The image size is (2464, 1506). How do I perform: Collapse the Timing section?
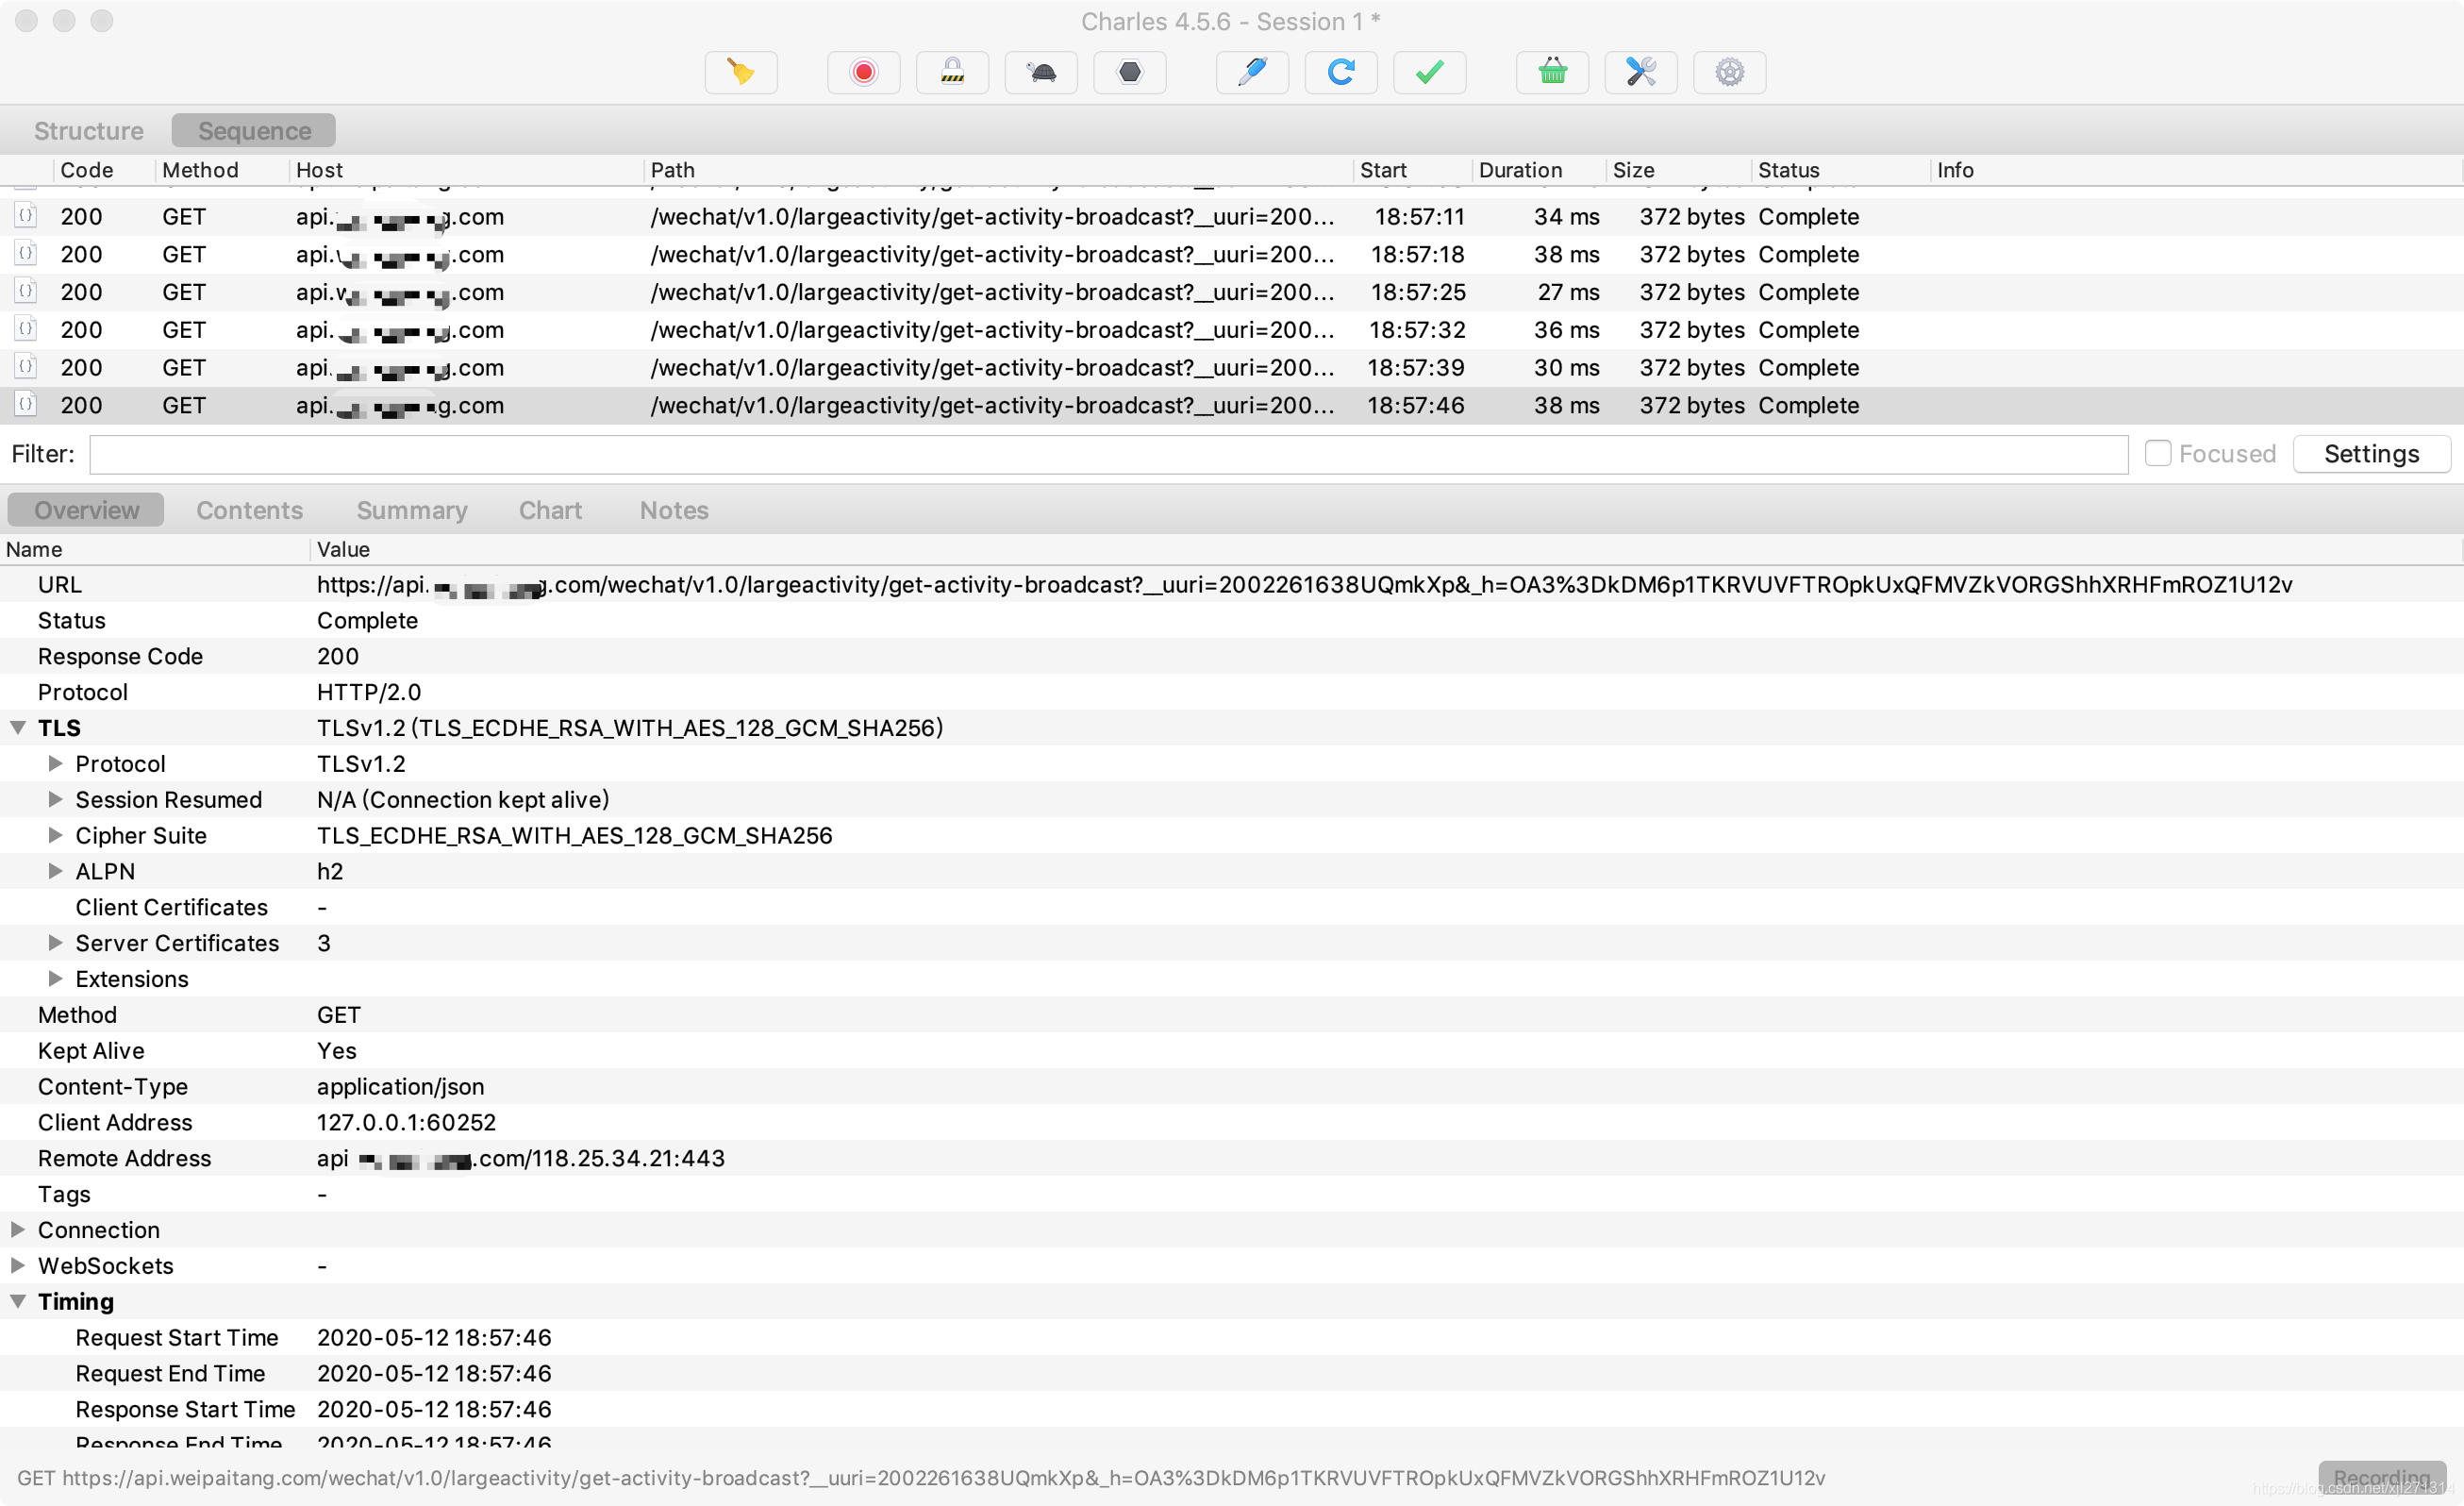point(18,1301)
